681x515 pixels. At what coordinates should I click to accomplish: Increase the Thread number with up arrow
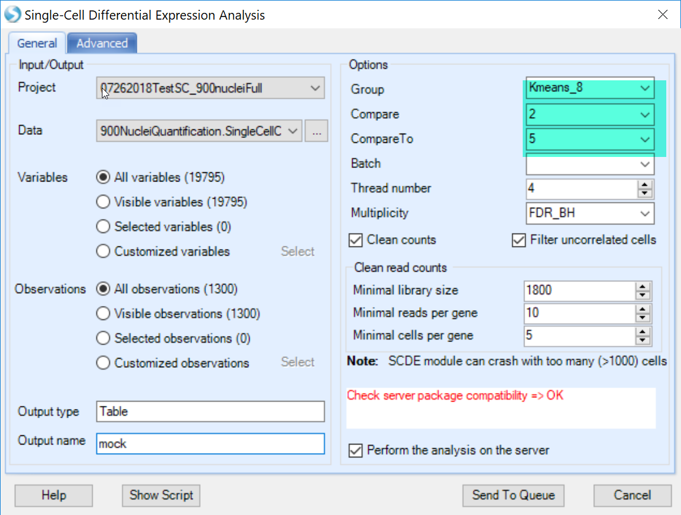pyautogui.click(x=645, y=185)
